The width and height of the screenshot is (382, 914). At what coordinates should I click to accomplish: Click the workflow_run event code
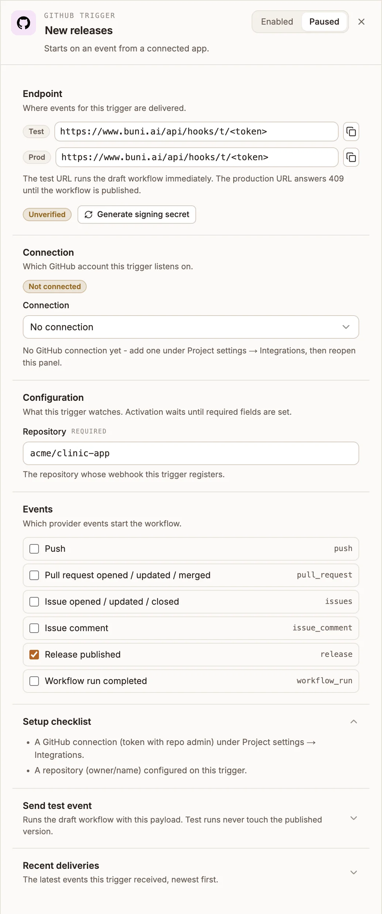324,681
